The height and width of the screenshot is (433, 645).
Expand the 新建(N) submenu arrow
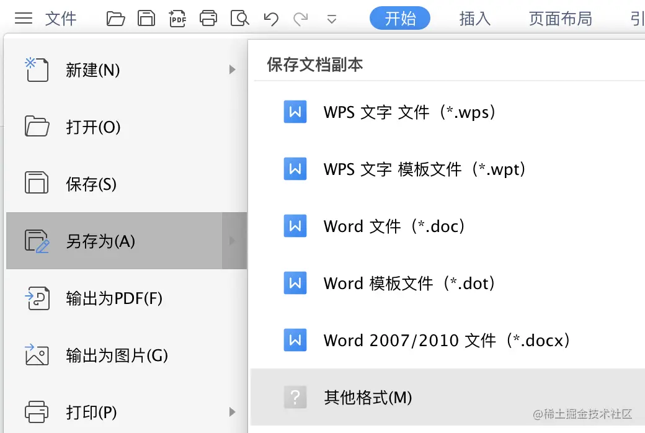click(232, 69)
